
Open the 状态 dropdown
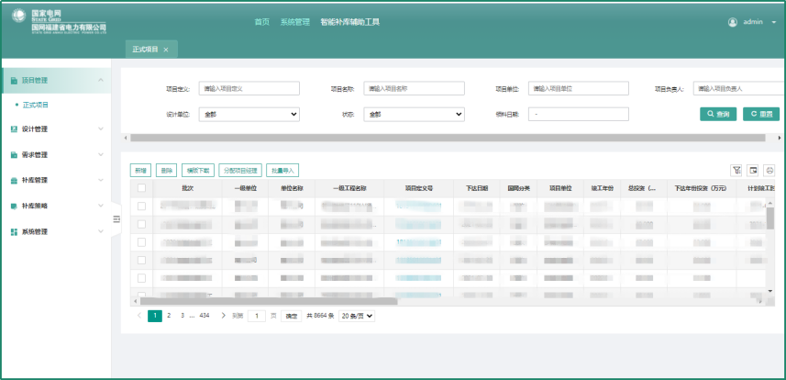click(x=414, y=115)
